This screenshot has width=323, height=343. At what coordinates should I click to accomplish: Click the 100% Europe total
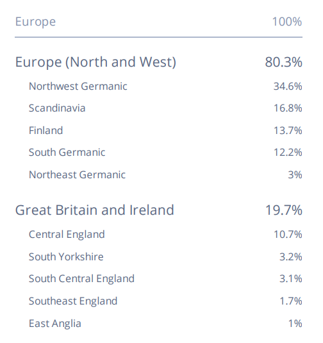coord(287,22)
